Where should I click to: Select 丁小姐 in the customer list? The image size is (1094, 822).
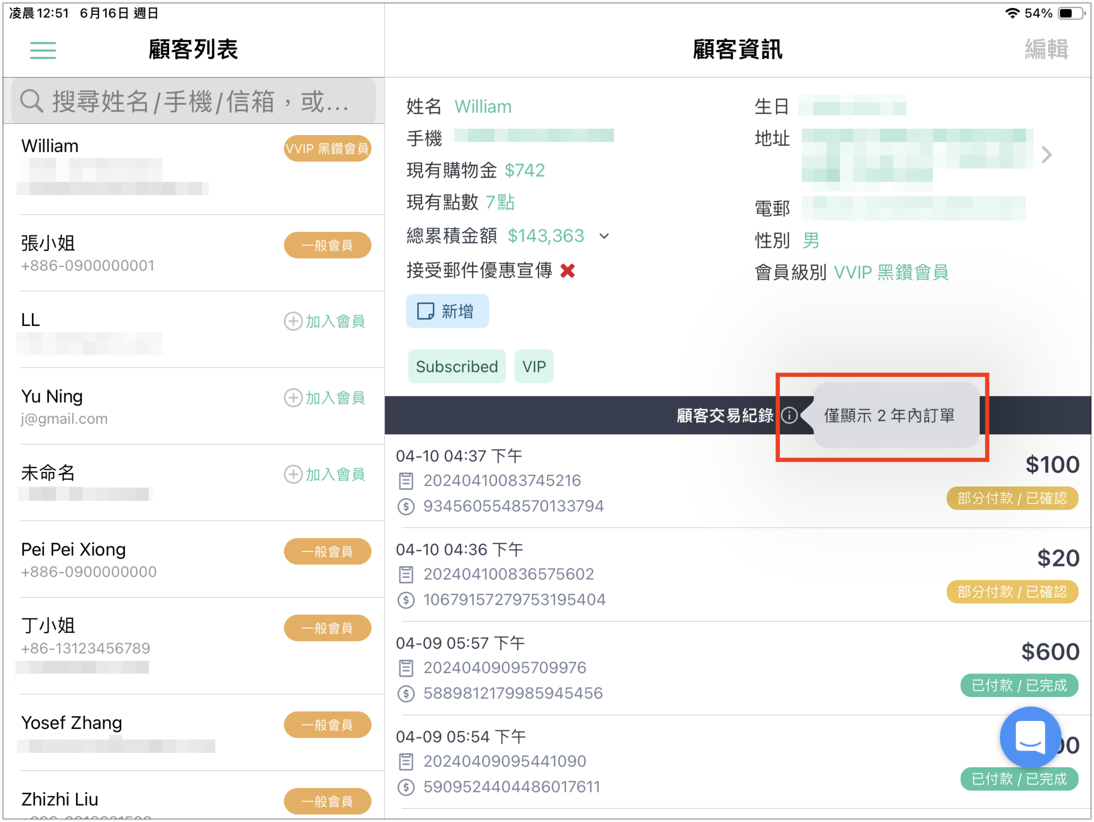click(194, 645)
